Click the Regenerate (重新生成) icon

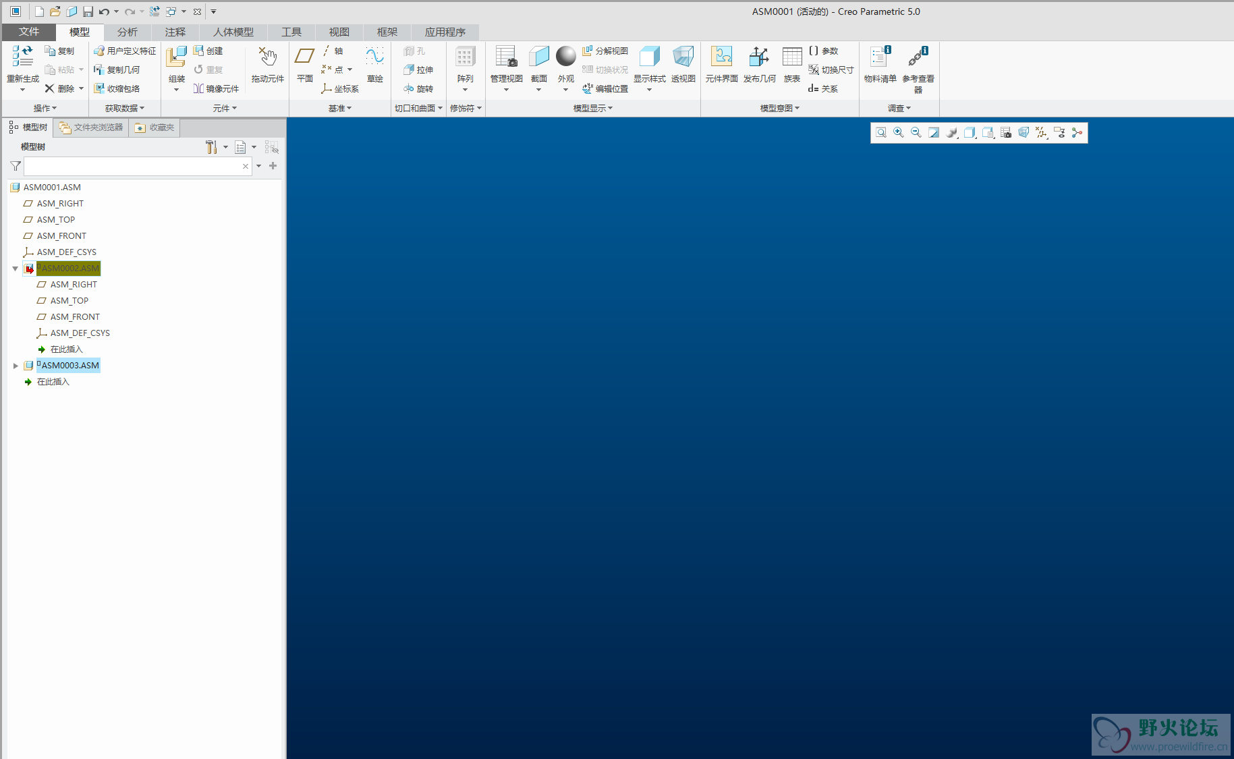coord(23,57)
